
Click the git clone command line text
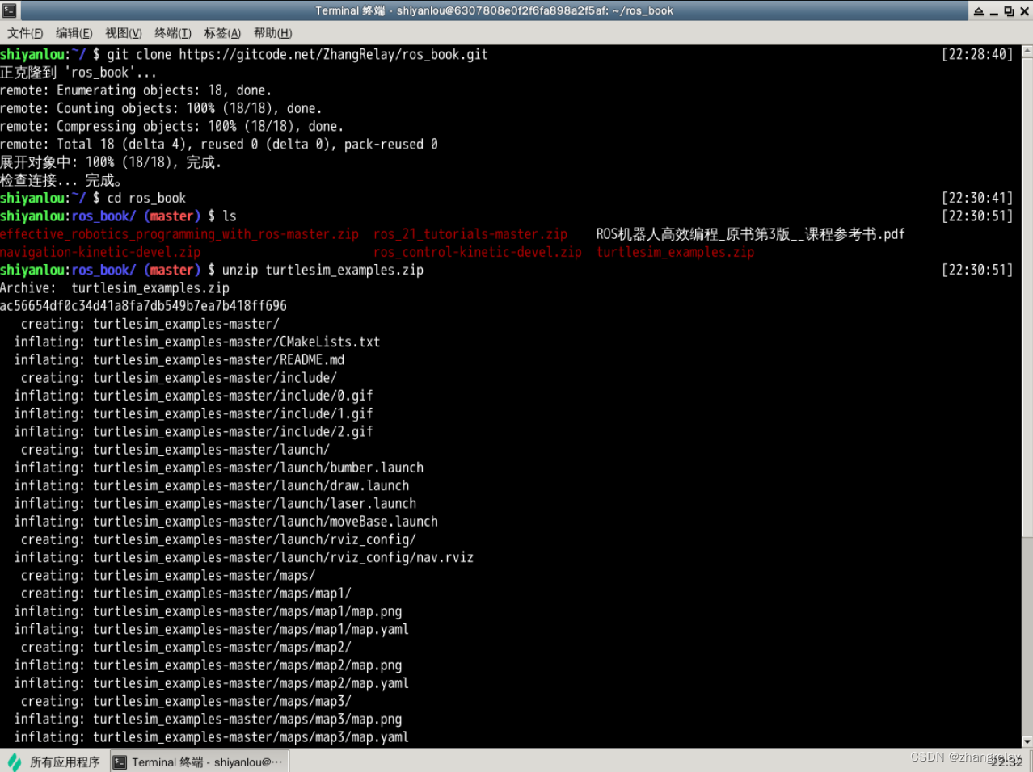click(x=297, y=54)
